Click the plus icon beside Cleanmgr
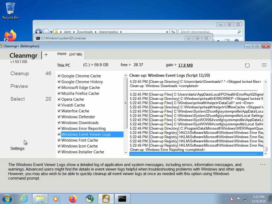Image resolution: width=272 pixels, height=204 pixels. pyautogui.click(x=46, y=55)
